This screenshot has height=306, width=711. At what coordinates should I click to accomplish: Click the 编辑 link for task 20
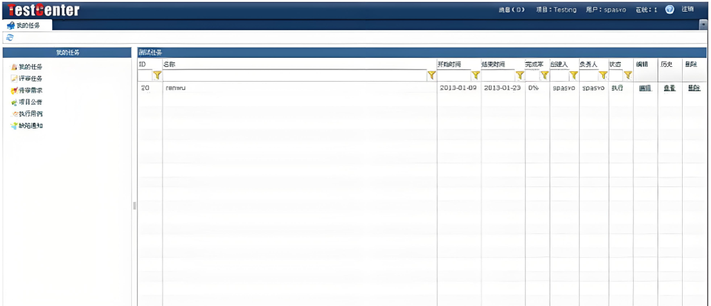[x=645, y=88]
